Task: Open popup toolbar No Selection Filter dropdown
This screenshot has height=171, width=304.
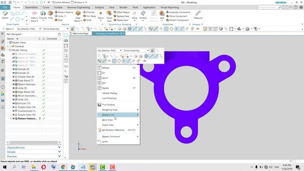Action: click(x=110, y=50)
